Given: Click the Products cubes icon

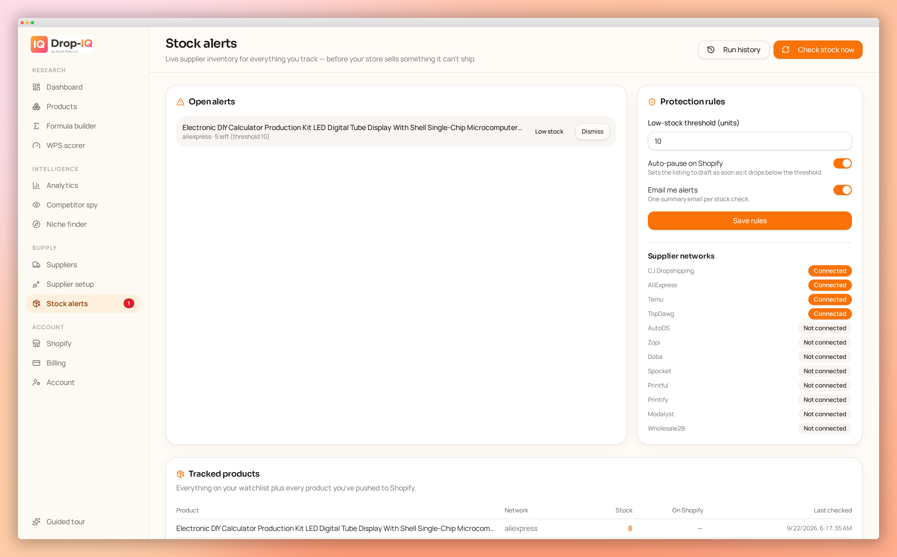Looking at the screenshot, I should point(36,106).
